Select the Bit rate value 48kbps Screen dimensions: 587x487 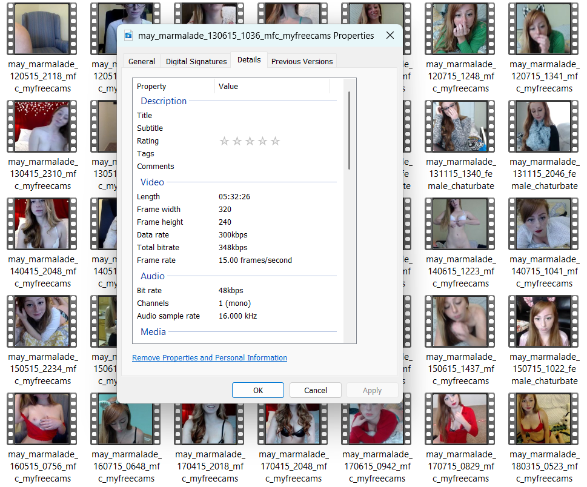click(x=231, y=291)
